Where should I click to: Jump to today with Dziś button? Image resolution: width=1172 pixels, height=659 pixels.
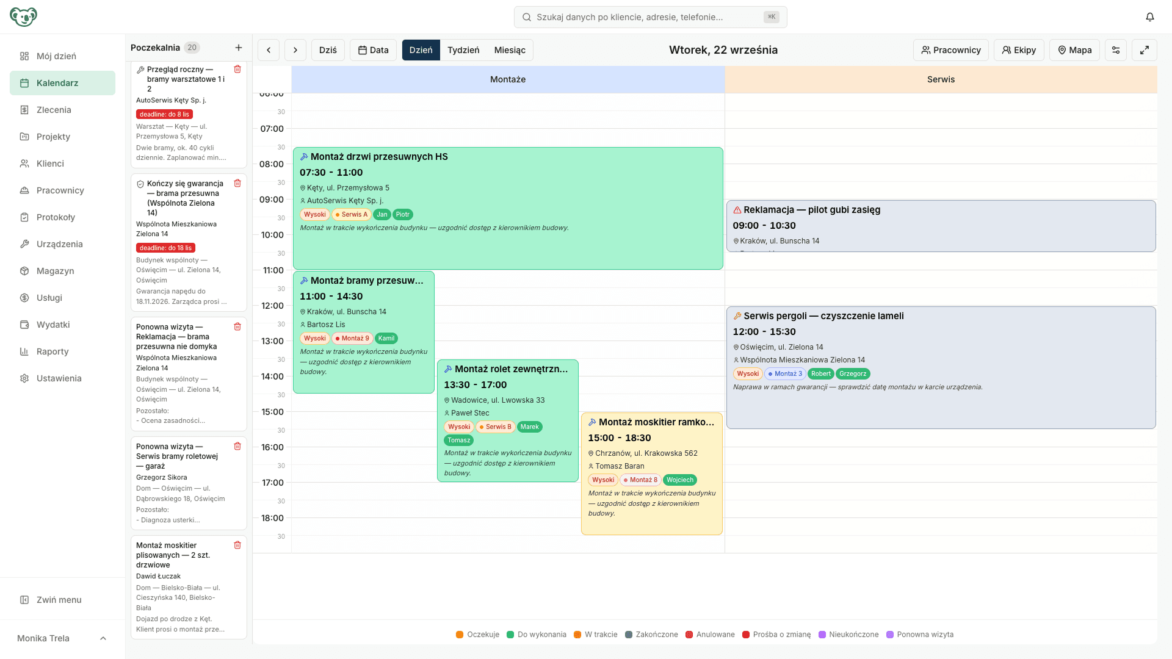point(328,50)
